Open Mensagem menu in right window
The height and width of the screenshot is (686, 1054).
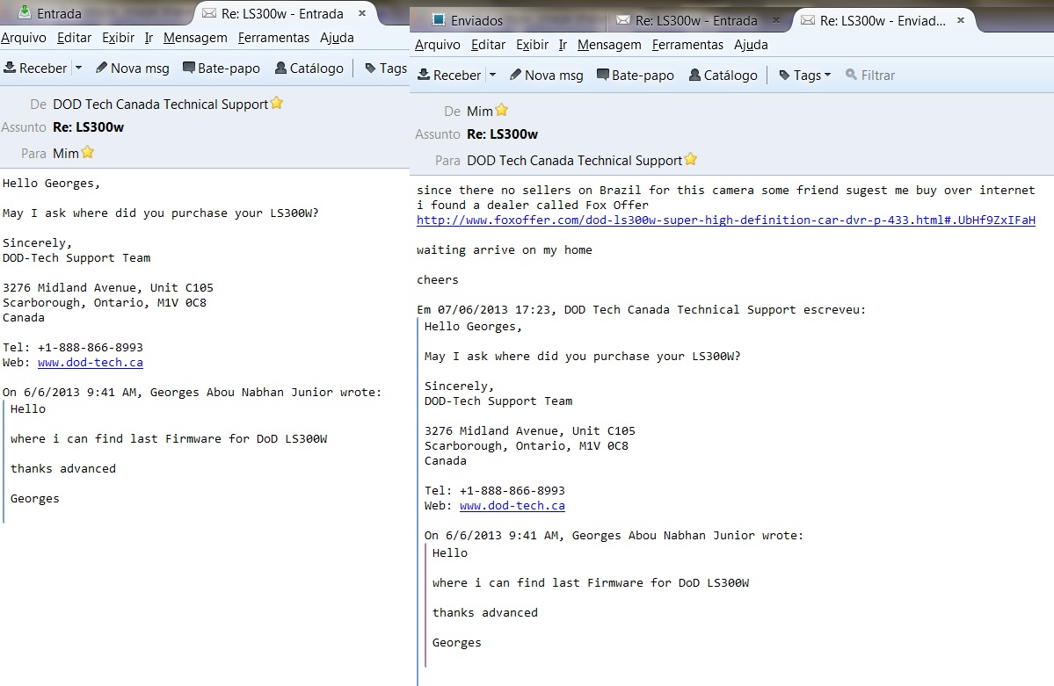point(609,45)
